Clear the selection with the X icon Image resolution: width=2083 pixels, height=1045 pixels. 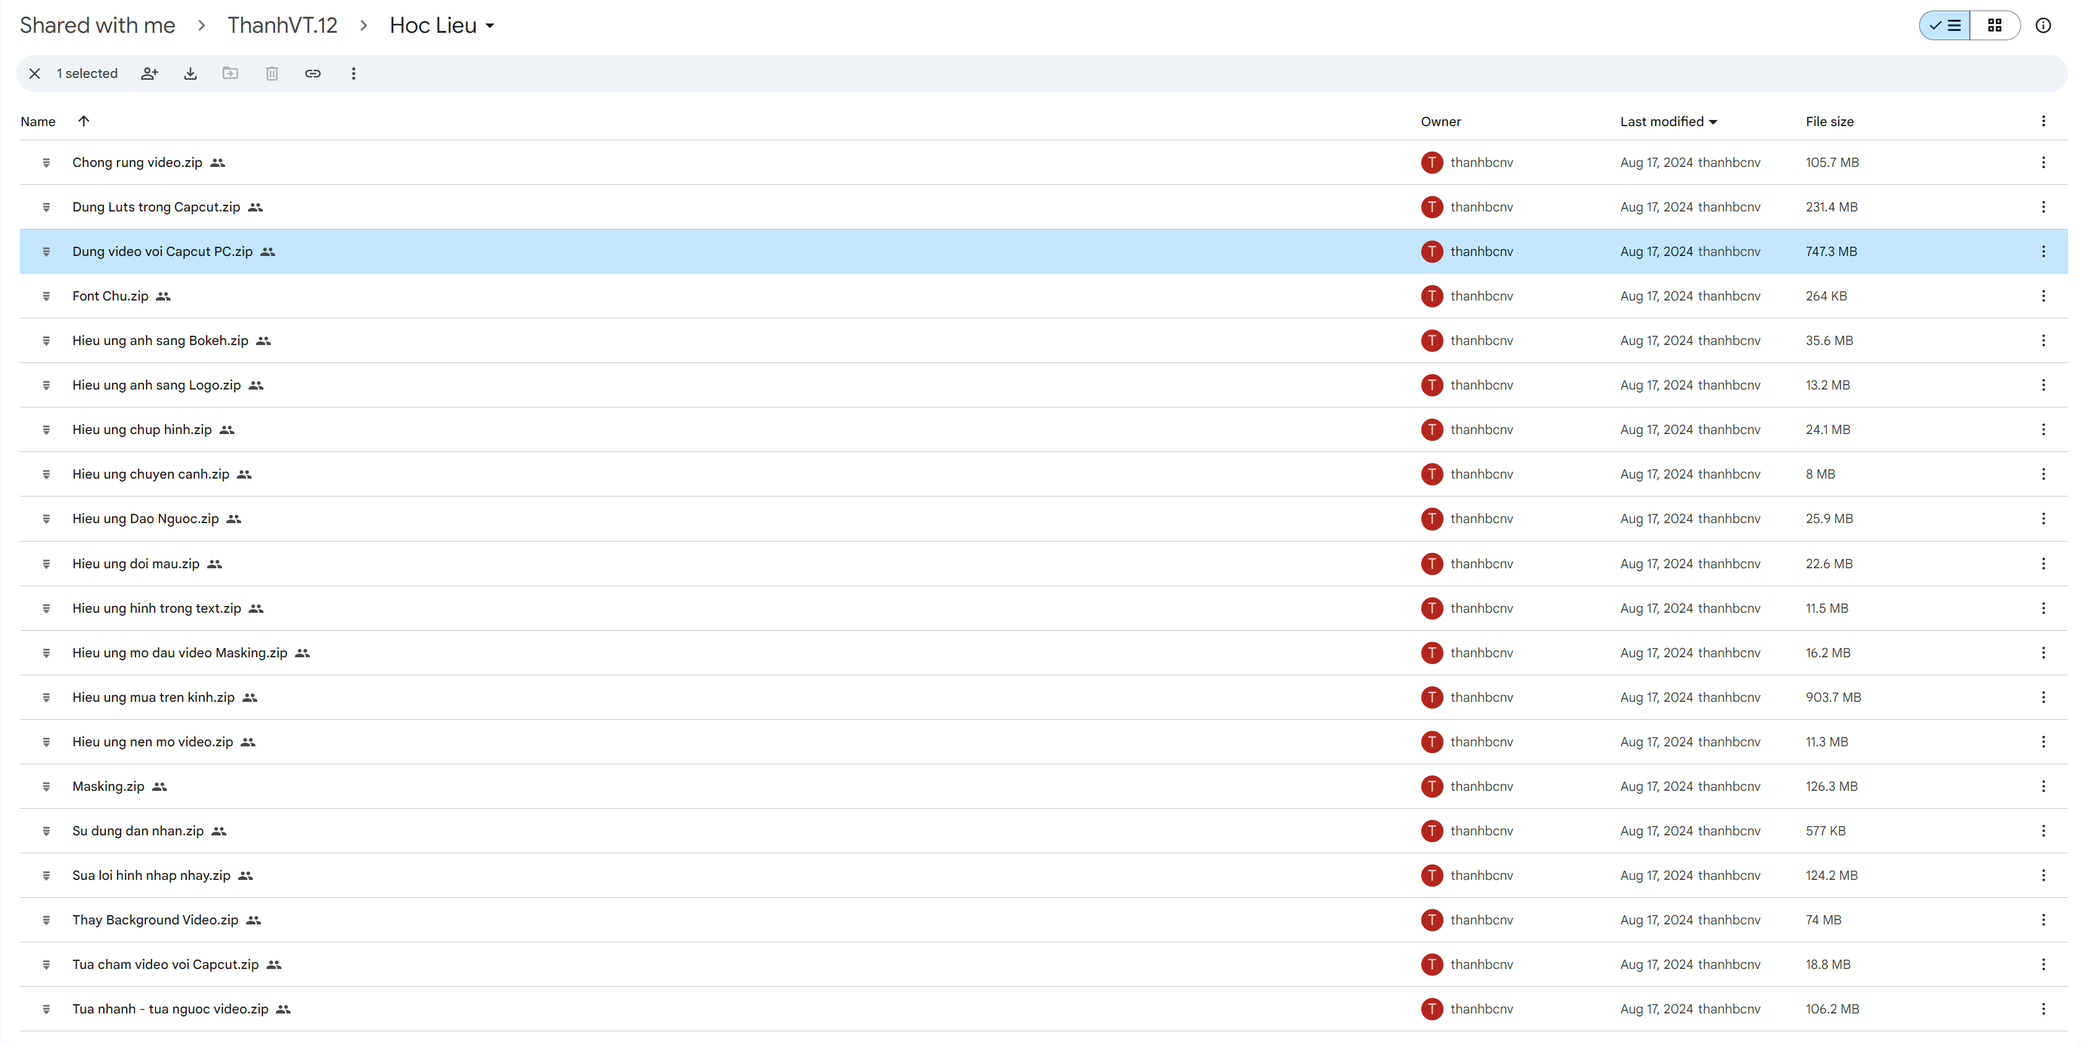pos(35,74)
